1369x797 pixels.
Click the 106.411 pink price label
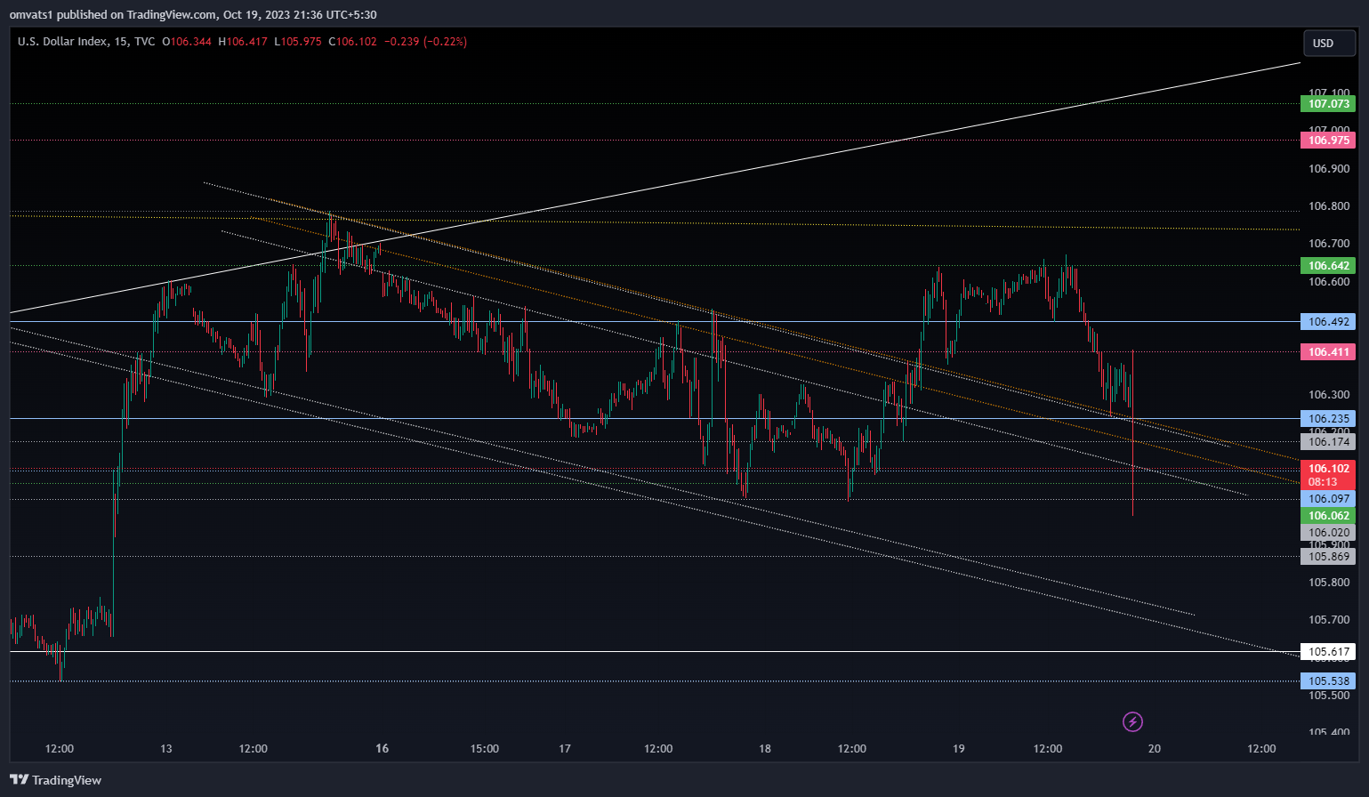click(x=1328, y=352)
